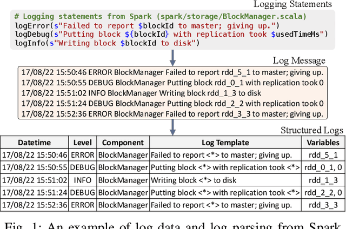Click the ERROR level cell in first table row

(83, 155)
